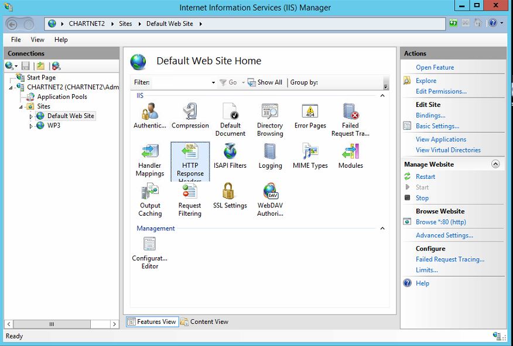Click the refresh page icon in address bar
513x346 pixels.
pyautogui.click(x=453, y=23)
